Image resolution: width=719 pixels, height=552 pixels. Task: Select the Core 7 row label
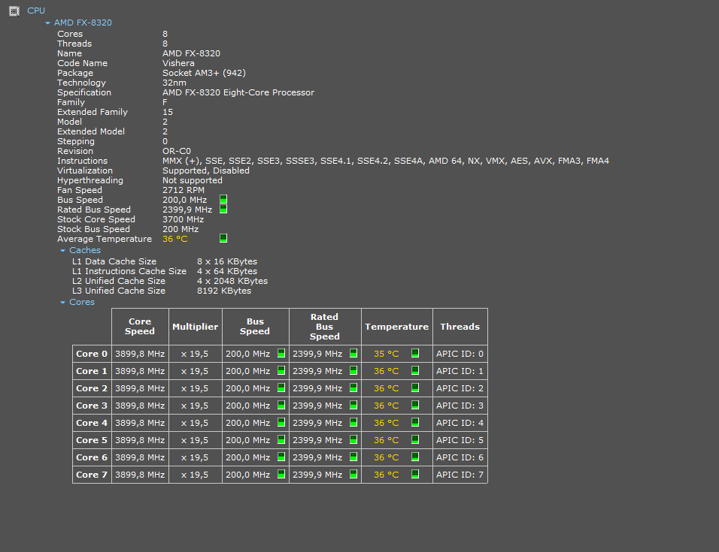click(x=92, y=475)
